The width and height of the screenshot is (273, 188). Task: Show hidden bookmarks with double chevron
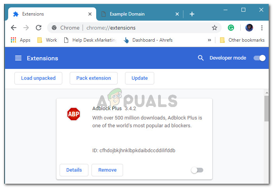209,40
